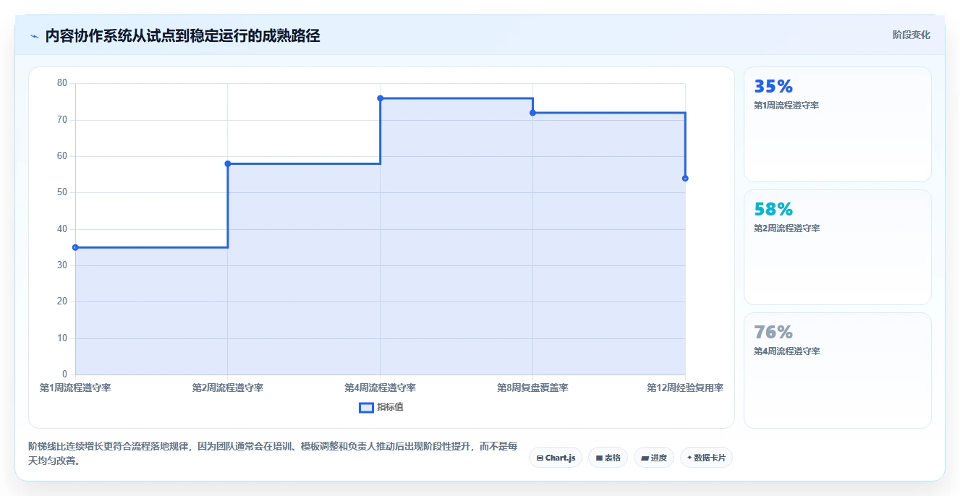
Task: Click data point at 第1周流程遵守率 (35)
Action: click(75, 247)
